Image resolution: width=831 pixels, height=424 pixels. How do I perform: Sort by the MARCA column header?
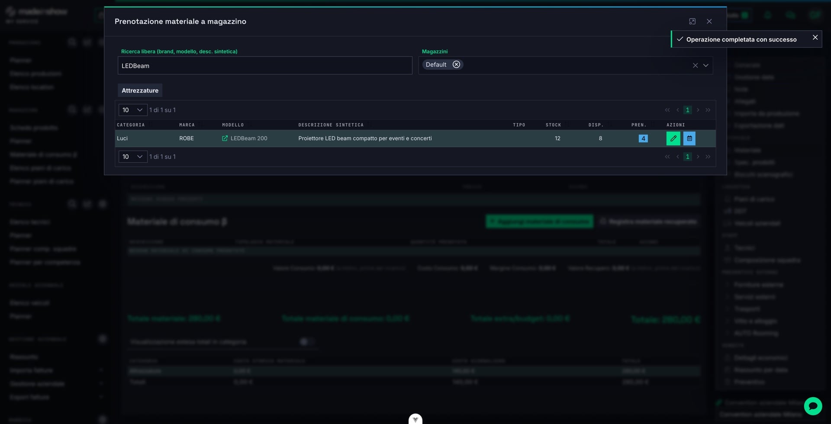(187, 125)
